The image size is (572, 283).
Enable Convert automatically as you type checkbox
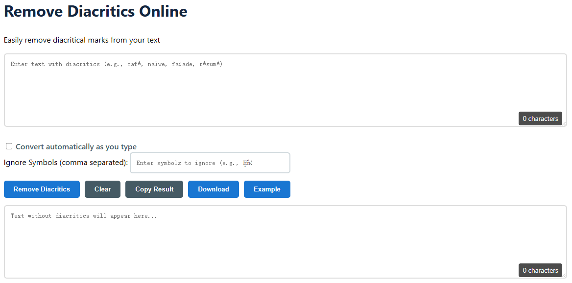coord(9,146)
